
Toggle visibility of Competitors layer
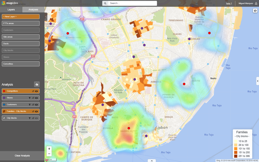point(36,91)
